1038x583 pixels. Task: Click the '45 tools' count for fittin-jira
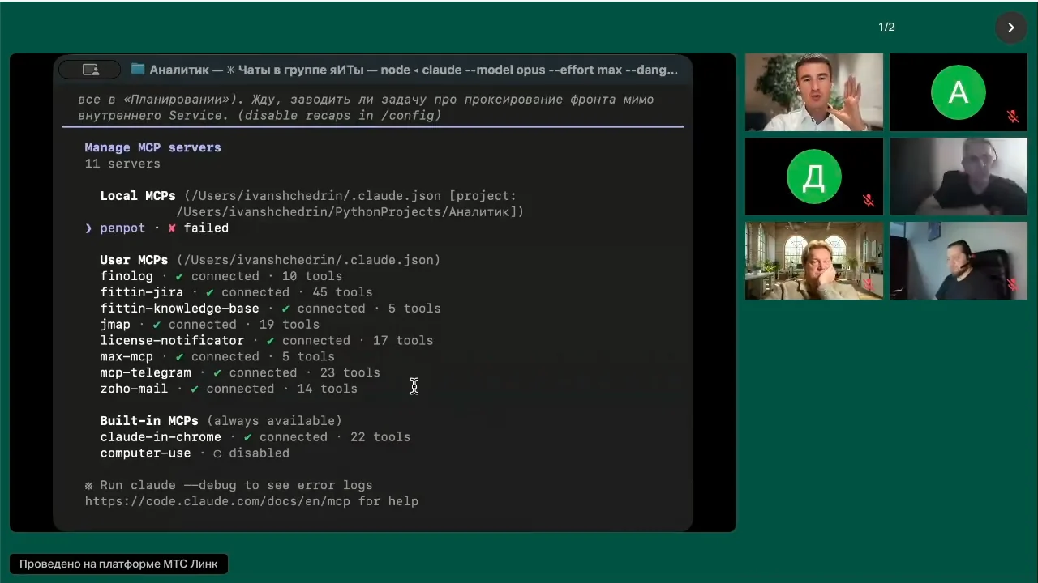click(x=342, y=292)
